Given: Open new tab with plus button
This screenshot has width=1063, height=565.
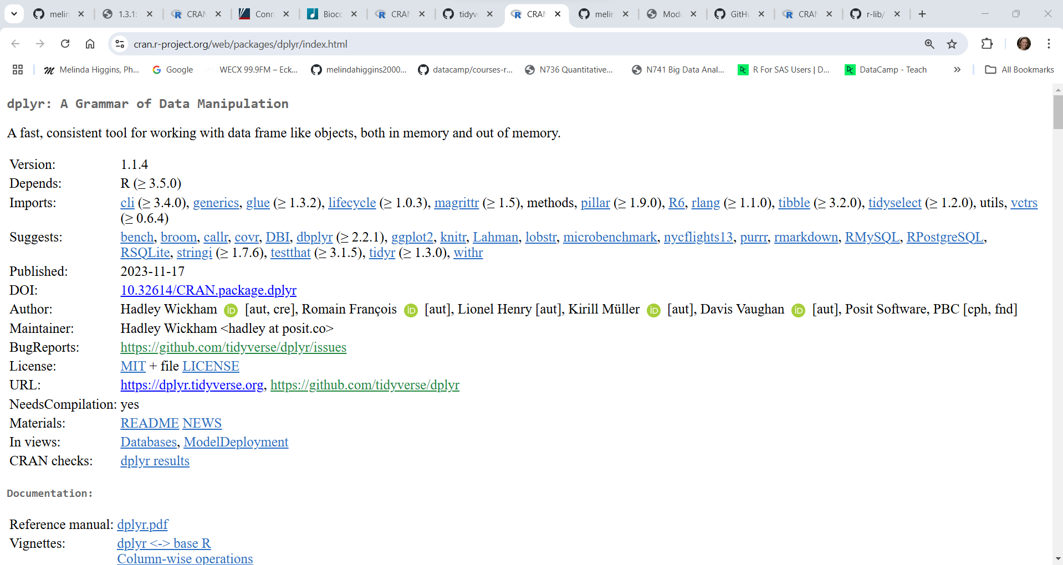Looking at the screenshot, I should click(922, 14).
